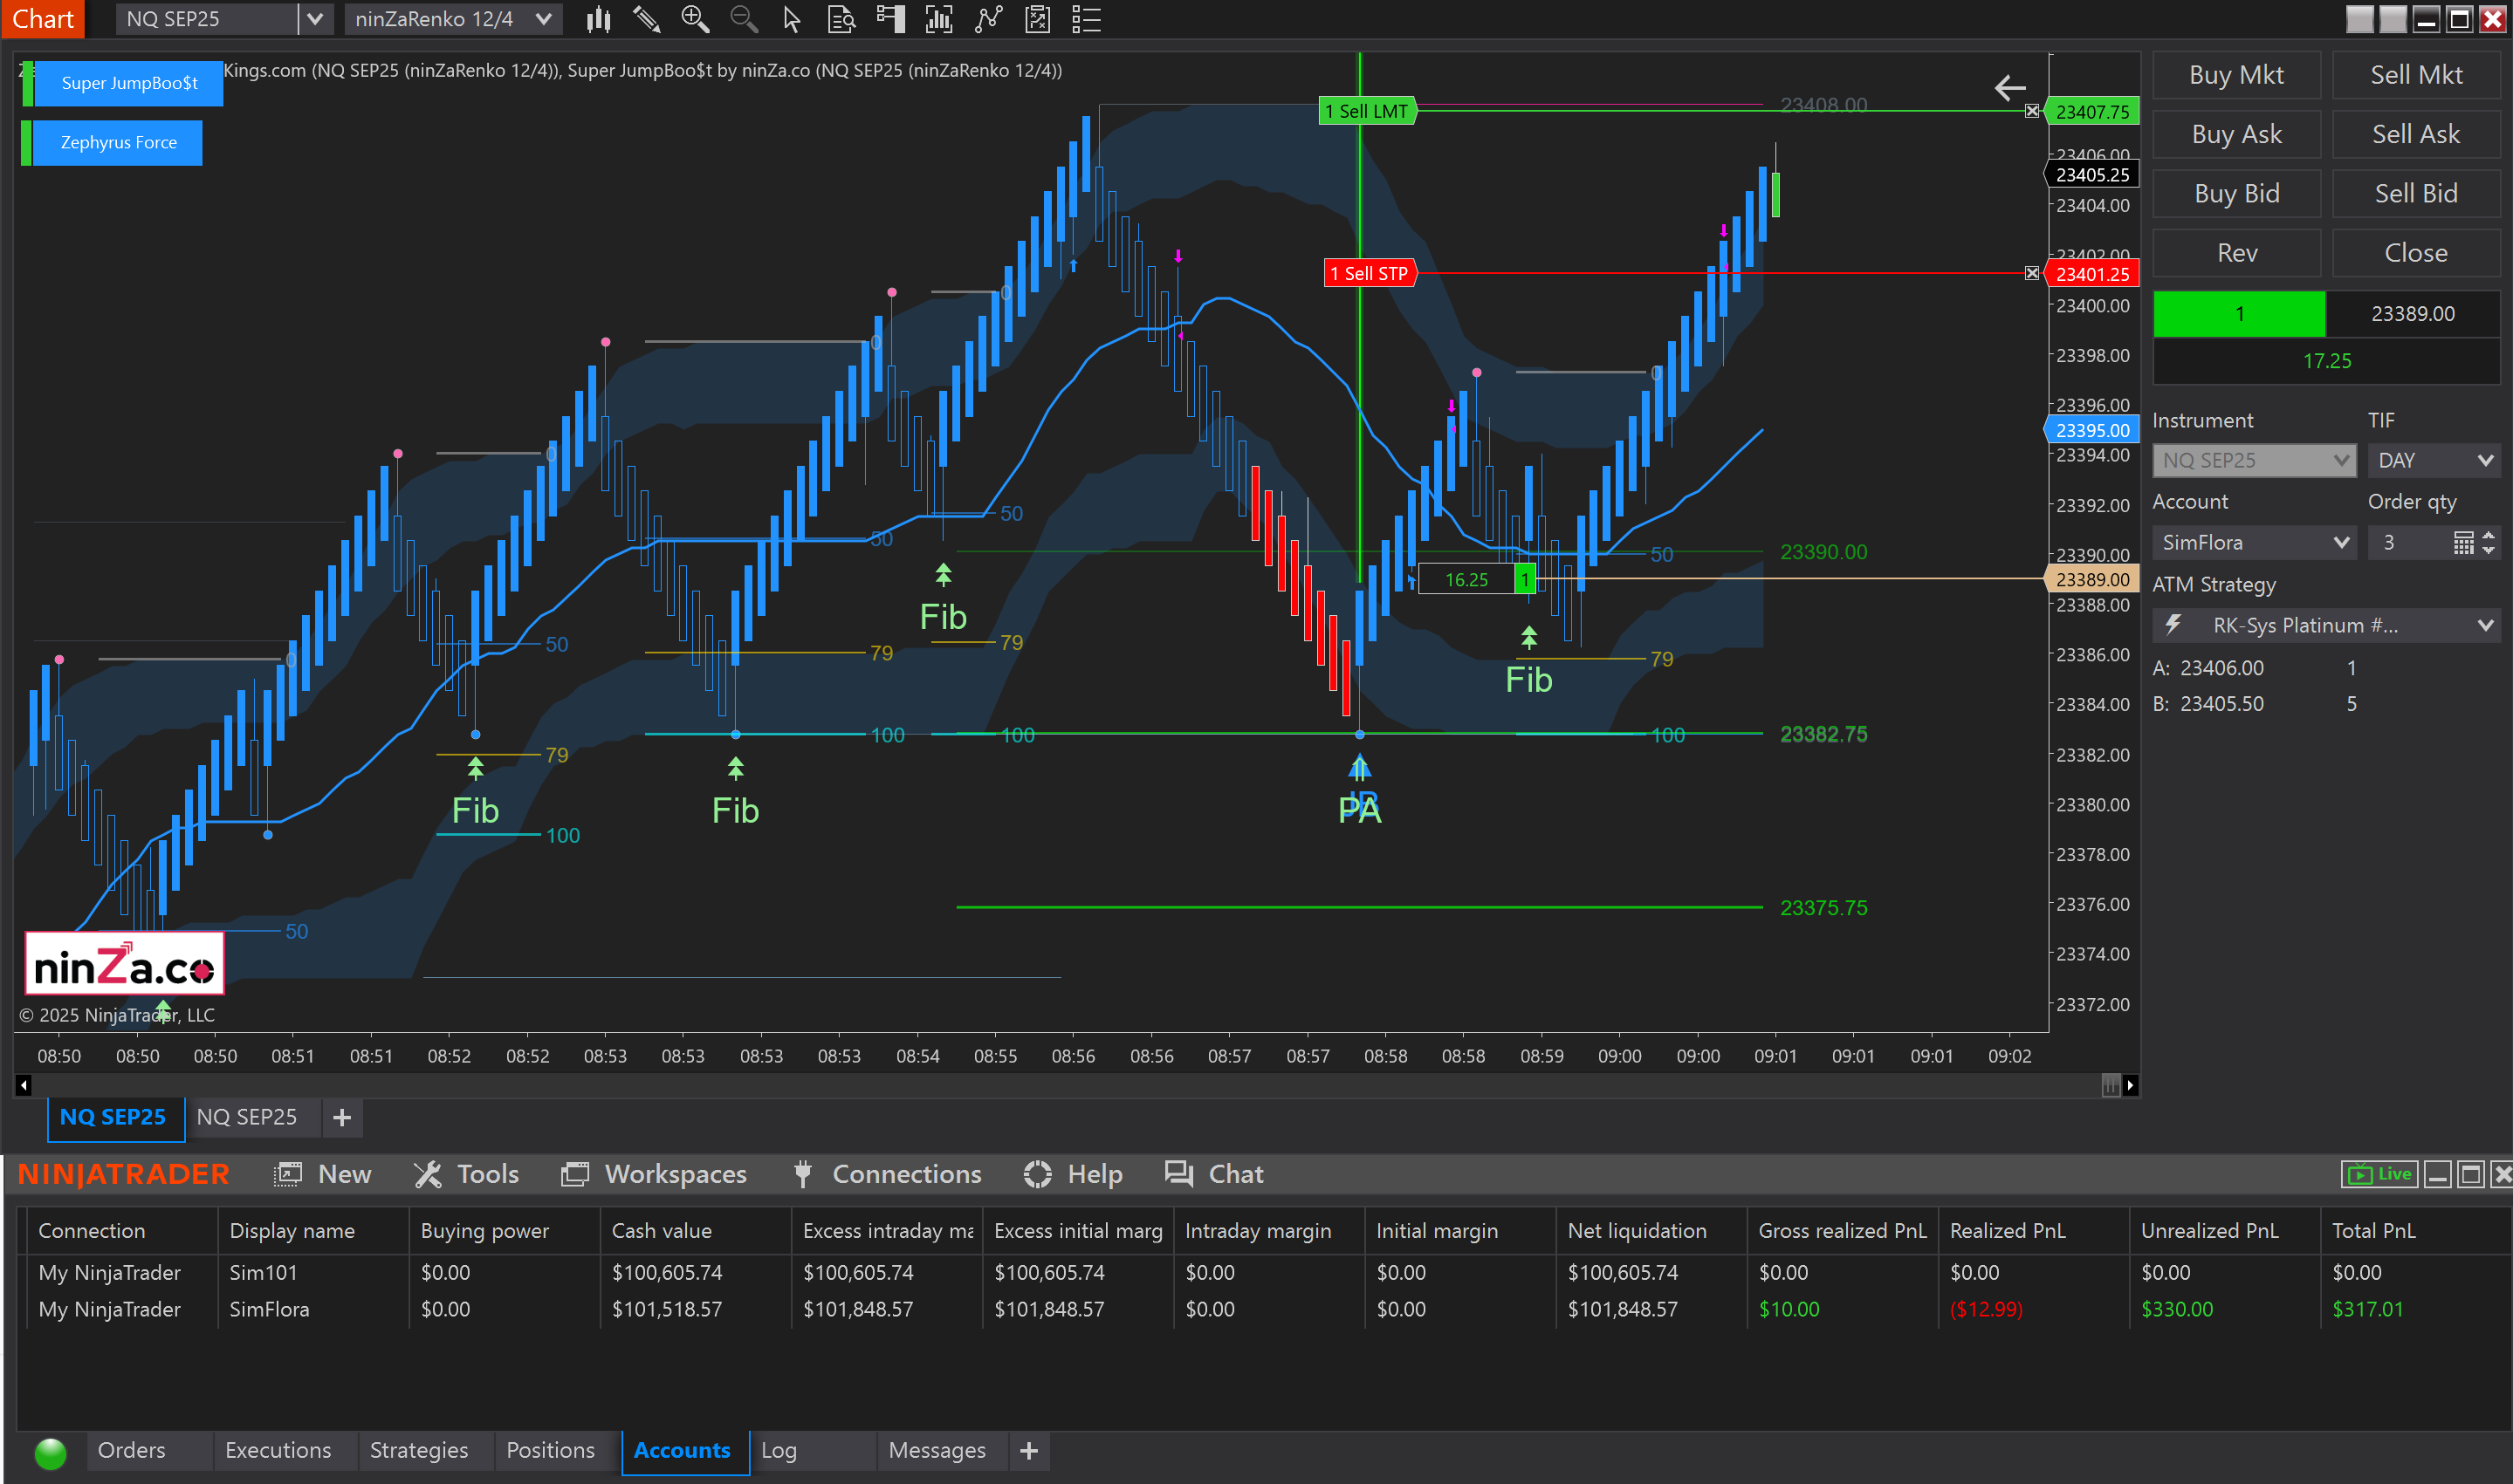Toggle the Zephyrus Force indicator button
The width and height of the screenshot is (2513, 1484).
118,142
